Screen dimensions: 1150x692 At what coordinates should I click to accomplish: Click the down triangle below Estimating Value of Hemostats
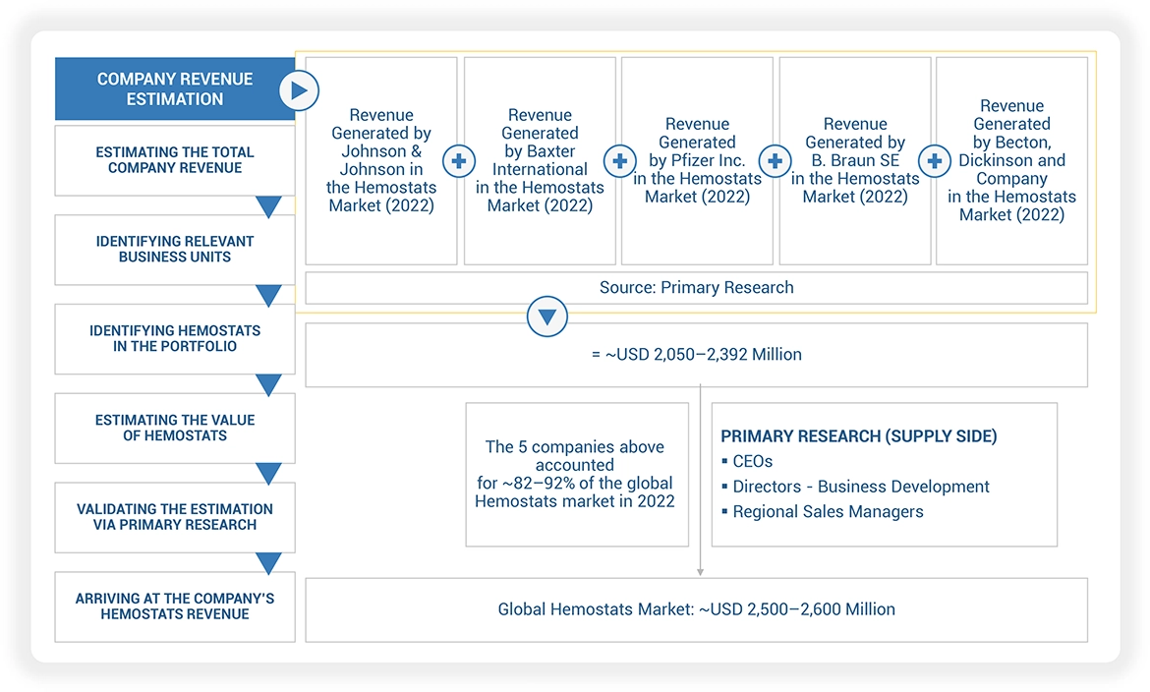coord(268,474)
